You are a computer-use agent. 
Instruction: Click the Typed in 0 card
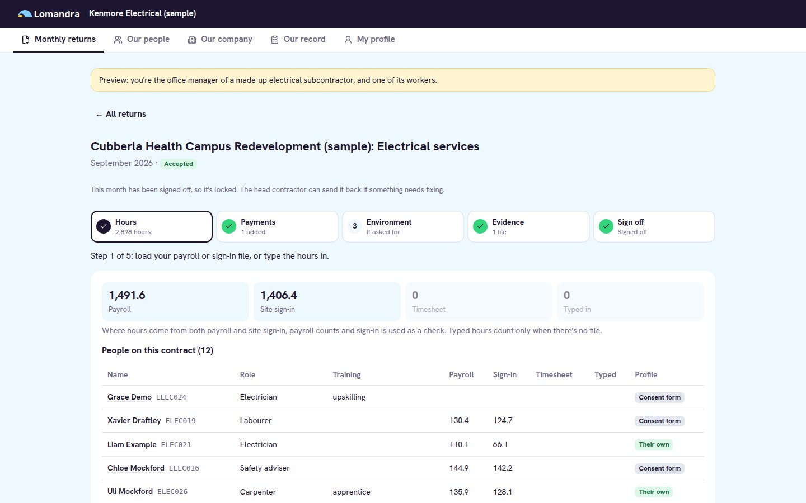630,302
